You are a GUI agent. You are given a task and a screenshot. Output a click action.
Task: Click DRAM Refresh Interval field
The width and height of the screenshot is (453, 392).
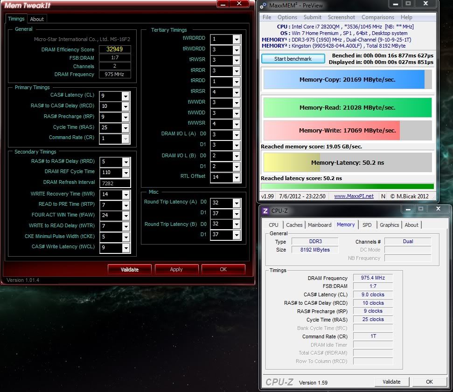(x=115, y=183)
